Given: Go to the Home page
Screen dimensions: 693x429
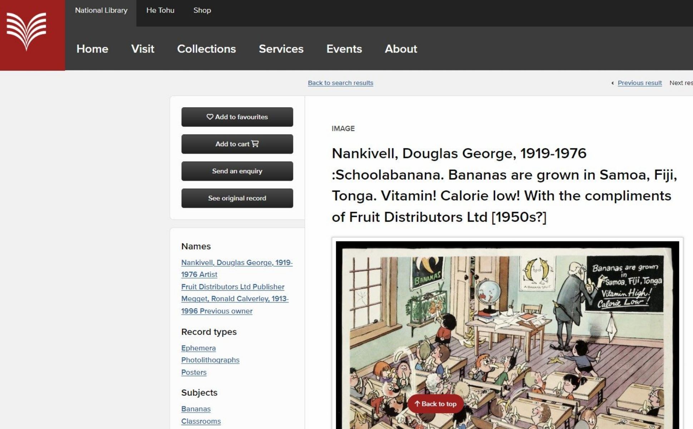Looking at the screenshot, I should [92, 49].
